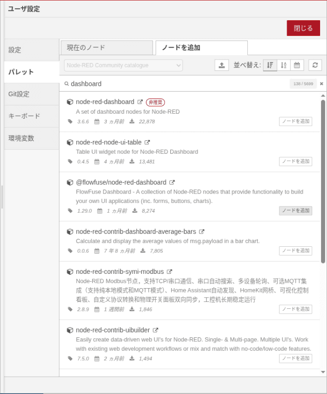Click the 1 週間前 date text
The width and height of the screenshot is (327, 394).
114,309
